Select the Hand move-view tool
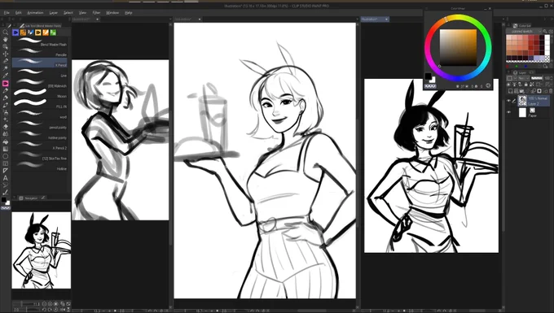 (6, 39)
